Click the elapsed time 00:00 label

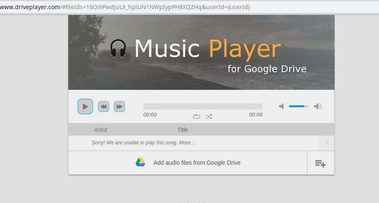[x=150, y=114]
